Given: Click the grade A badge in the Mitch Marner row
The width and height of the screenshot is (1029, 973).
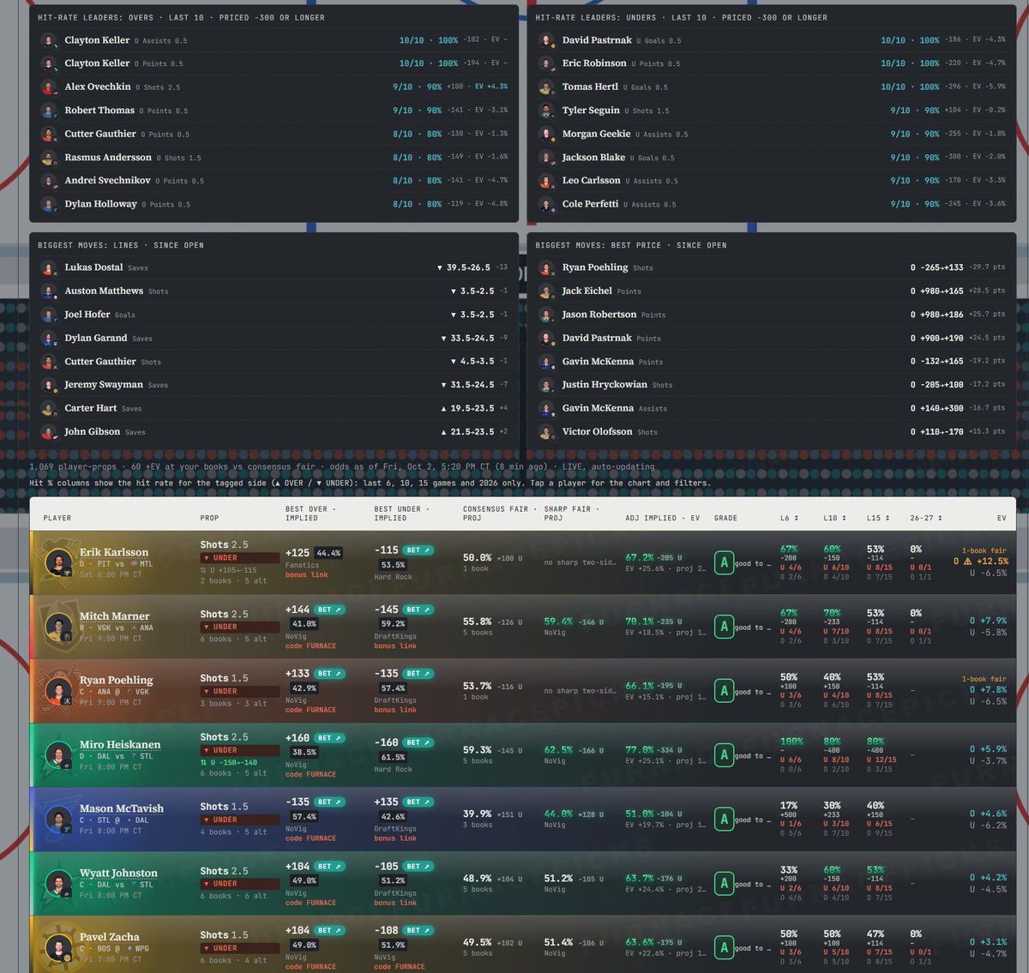Looking at the screenshot, I should (725, 627).
